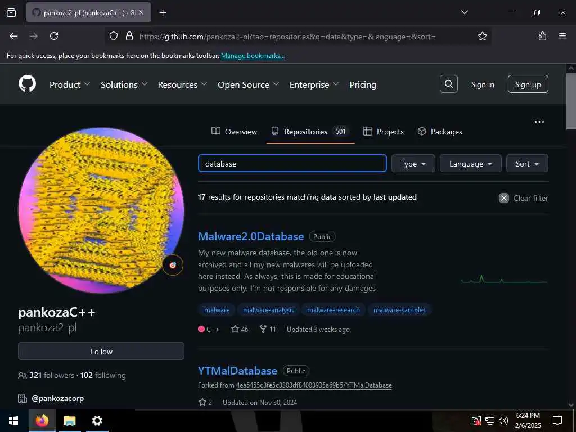Viewport: 576px width, 432px height.
Task: Bookmark this page with the star icon
Action: 482,36
